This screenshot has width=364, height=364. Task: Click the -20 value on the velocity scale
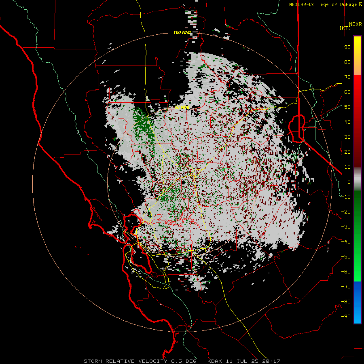pos(346,212)
